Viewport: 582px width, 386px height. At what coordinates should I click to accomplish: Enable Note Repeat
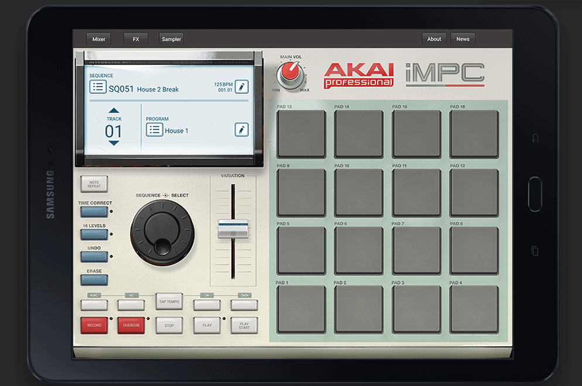tap(94, 183)
